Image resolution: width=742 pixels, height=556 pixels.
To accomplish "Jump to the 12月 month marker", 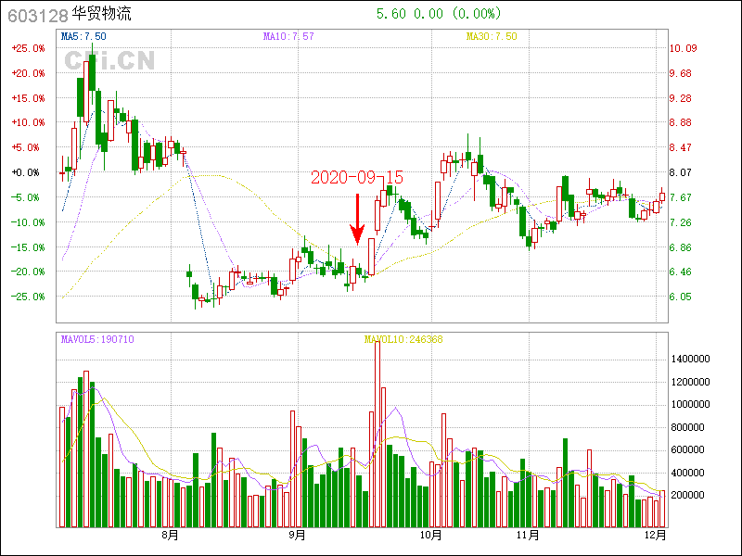I will pos(656,535).
